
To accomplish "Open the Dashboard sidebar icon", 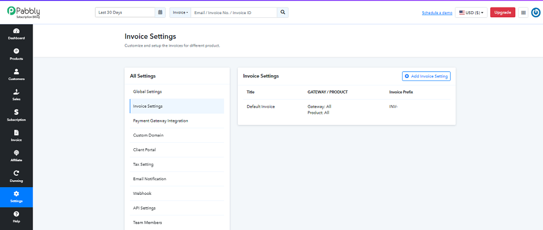I will [x=16, y=34].
